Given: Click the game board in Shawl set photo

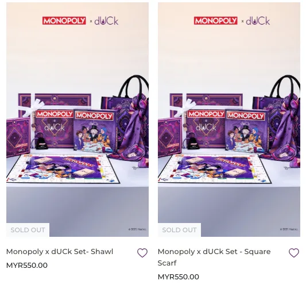Looking at the screenshot, I should tap(63, 168).
